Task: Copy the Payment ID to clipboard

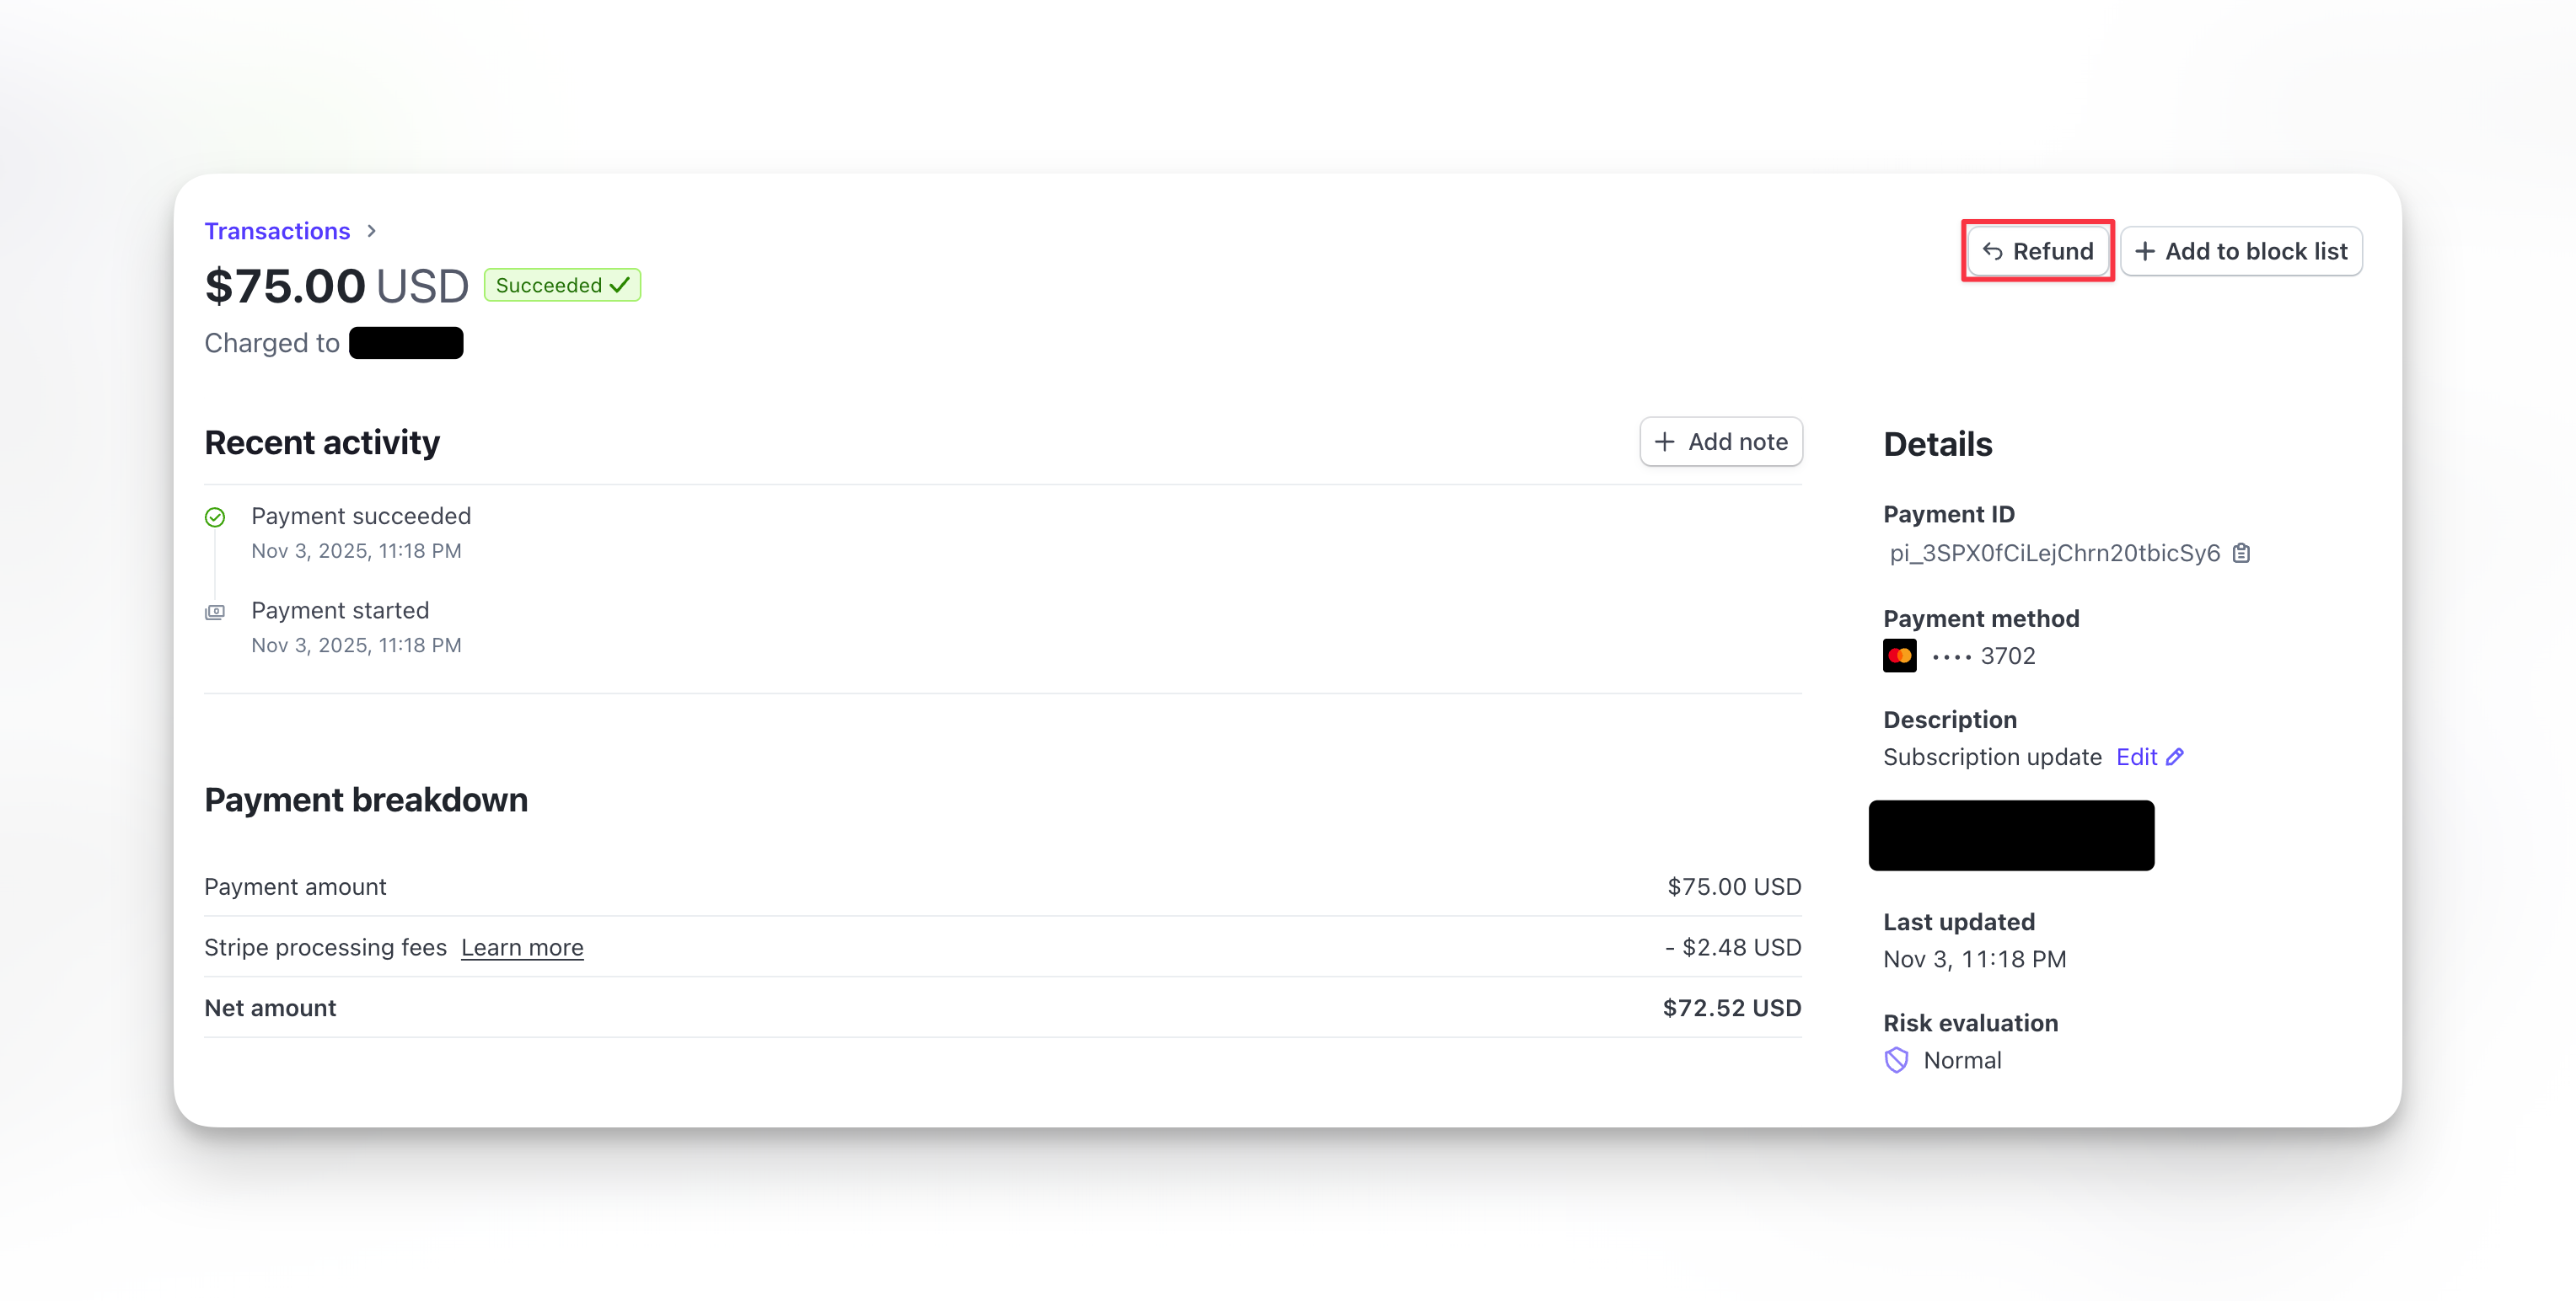Action: (2243, 553)
